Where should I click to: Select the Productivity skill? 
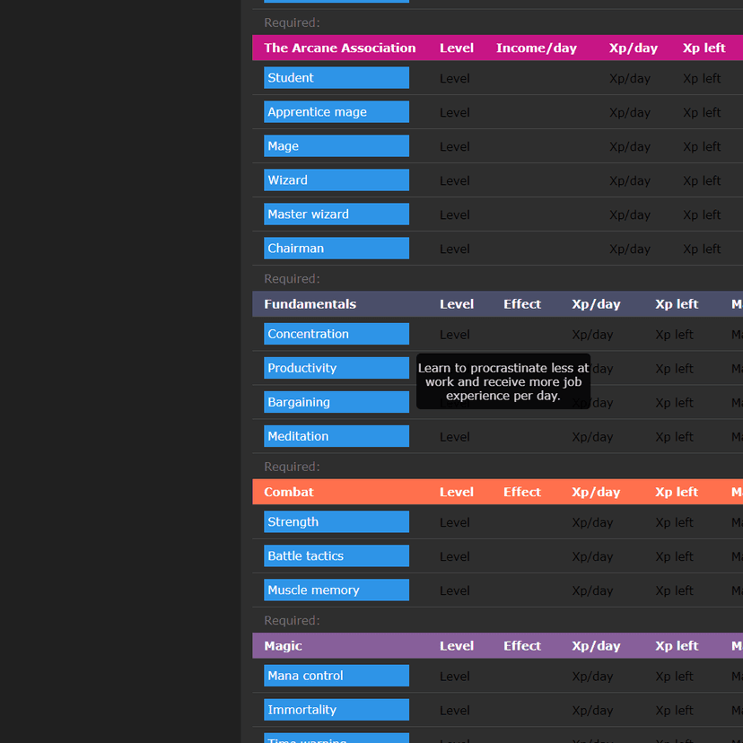[336, 368]
